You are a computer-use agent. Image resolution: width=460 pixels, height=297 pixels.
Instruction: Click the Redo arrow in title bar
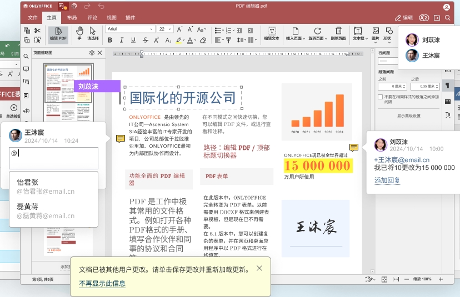coord(87,6)
